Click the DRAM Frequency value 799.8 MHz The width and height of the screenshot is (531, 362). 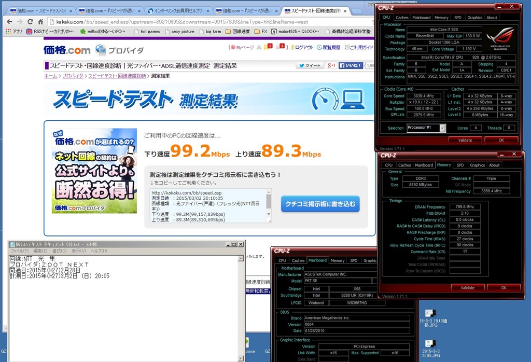[465, 206]
